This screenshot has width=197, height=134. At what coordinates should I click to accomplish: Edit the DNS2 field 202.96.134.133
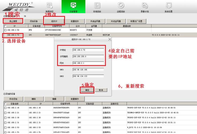click(x=88, y=76)
